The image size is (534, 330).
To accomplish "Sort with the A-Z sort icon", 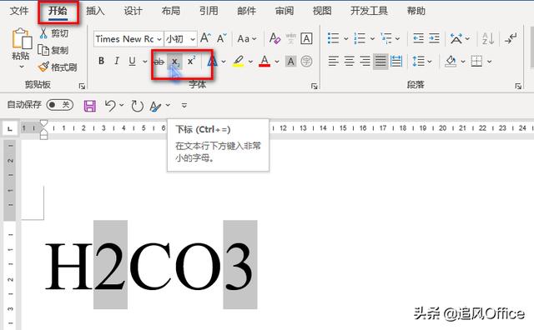I will 488,38.
